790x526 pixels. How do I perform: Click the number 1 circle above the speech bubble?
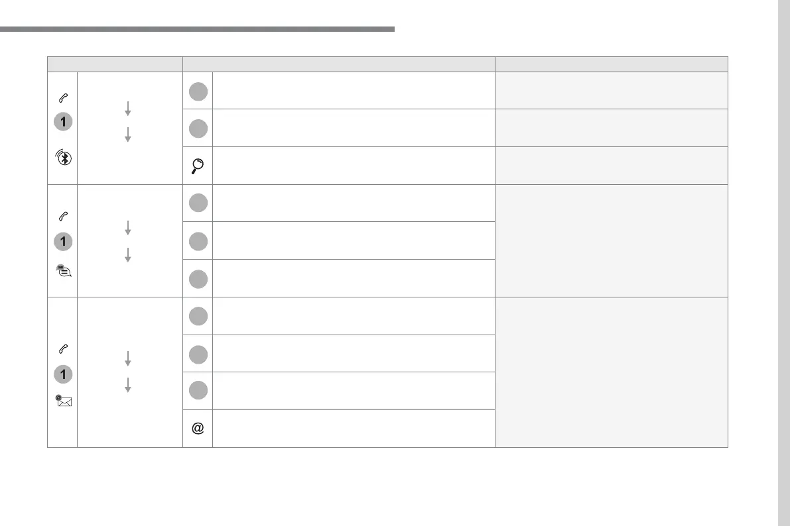pos(62,242)
